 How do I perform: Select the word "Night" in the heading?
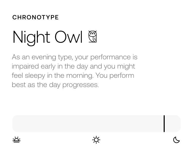click(x=31, y=37)
